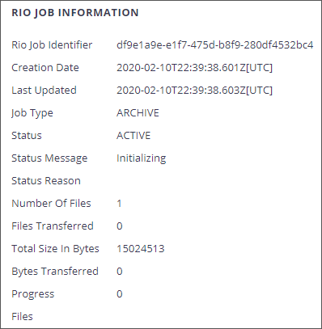Viewport: 322px width, 329px height.
Task: Select job identifier df9e1a9e-e1f7-475d-b8f9-280df4532bc4
Action: [215, 44]
